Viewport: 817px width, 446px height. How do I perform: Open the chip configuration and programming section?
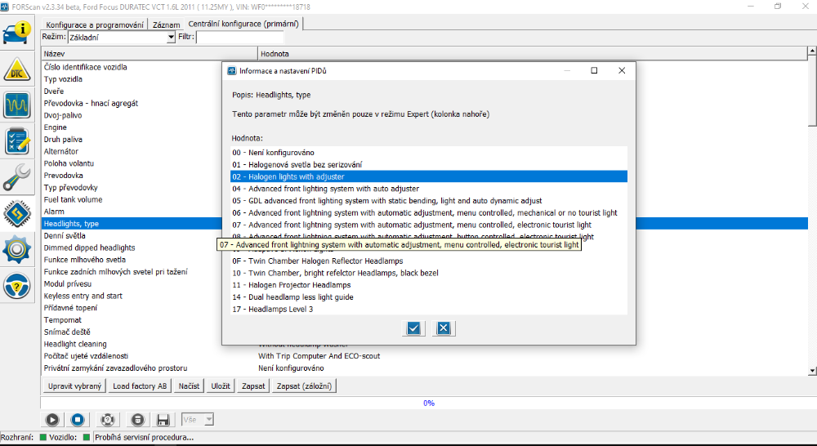pyautogui.click(x=18, y=214)
